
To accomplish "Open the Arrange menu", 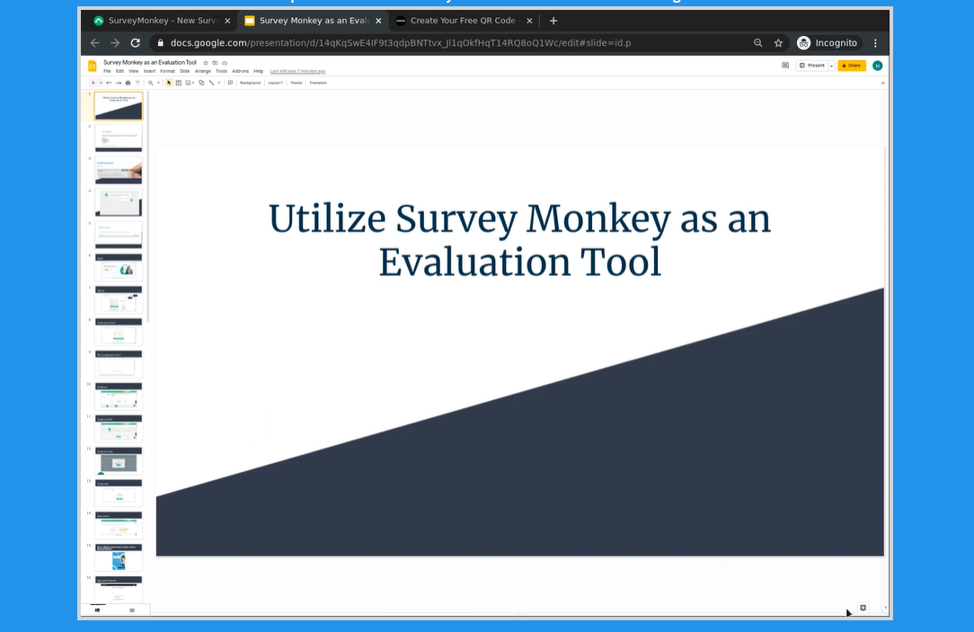I will point(203,71).
